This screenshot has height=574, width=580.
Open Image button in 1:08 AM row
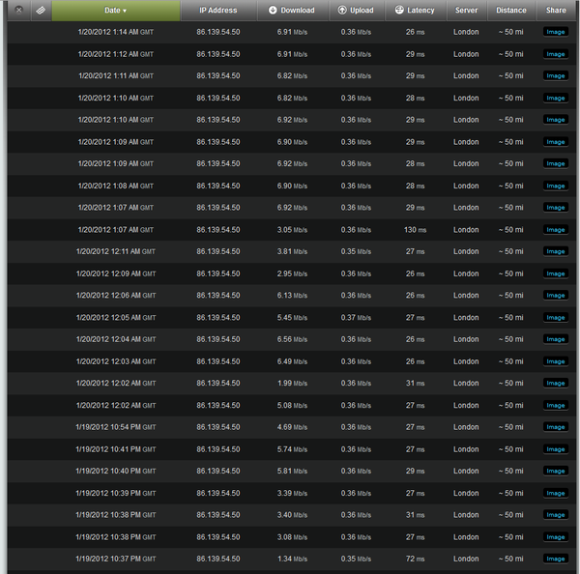click(x=556, y=186)
